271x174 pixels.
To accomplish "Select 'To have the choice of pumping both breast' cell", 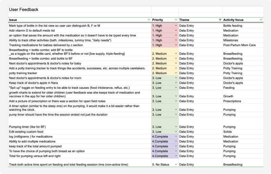I will click(80, 151).
